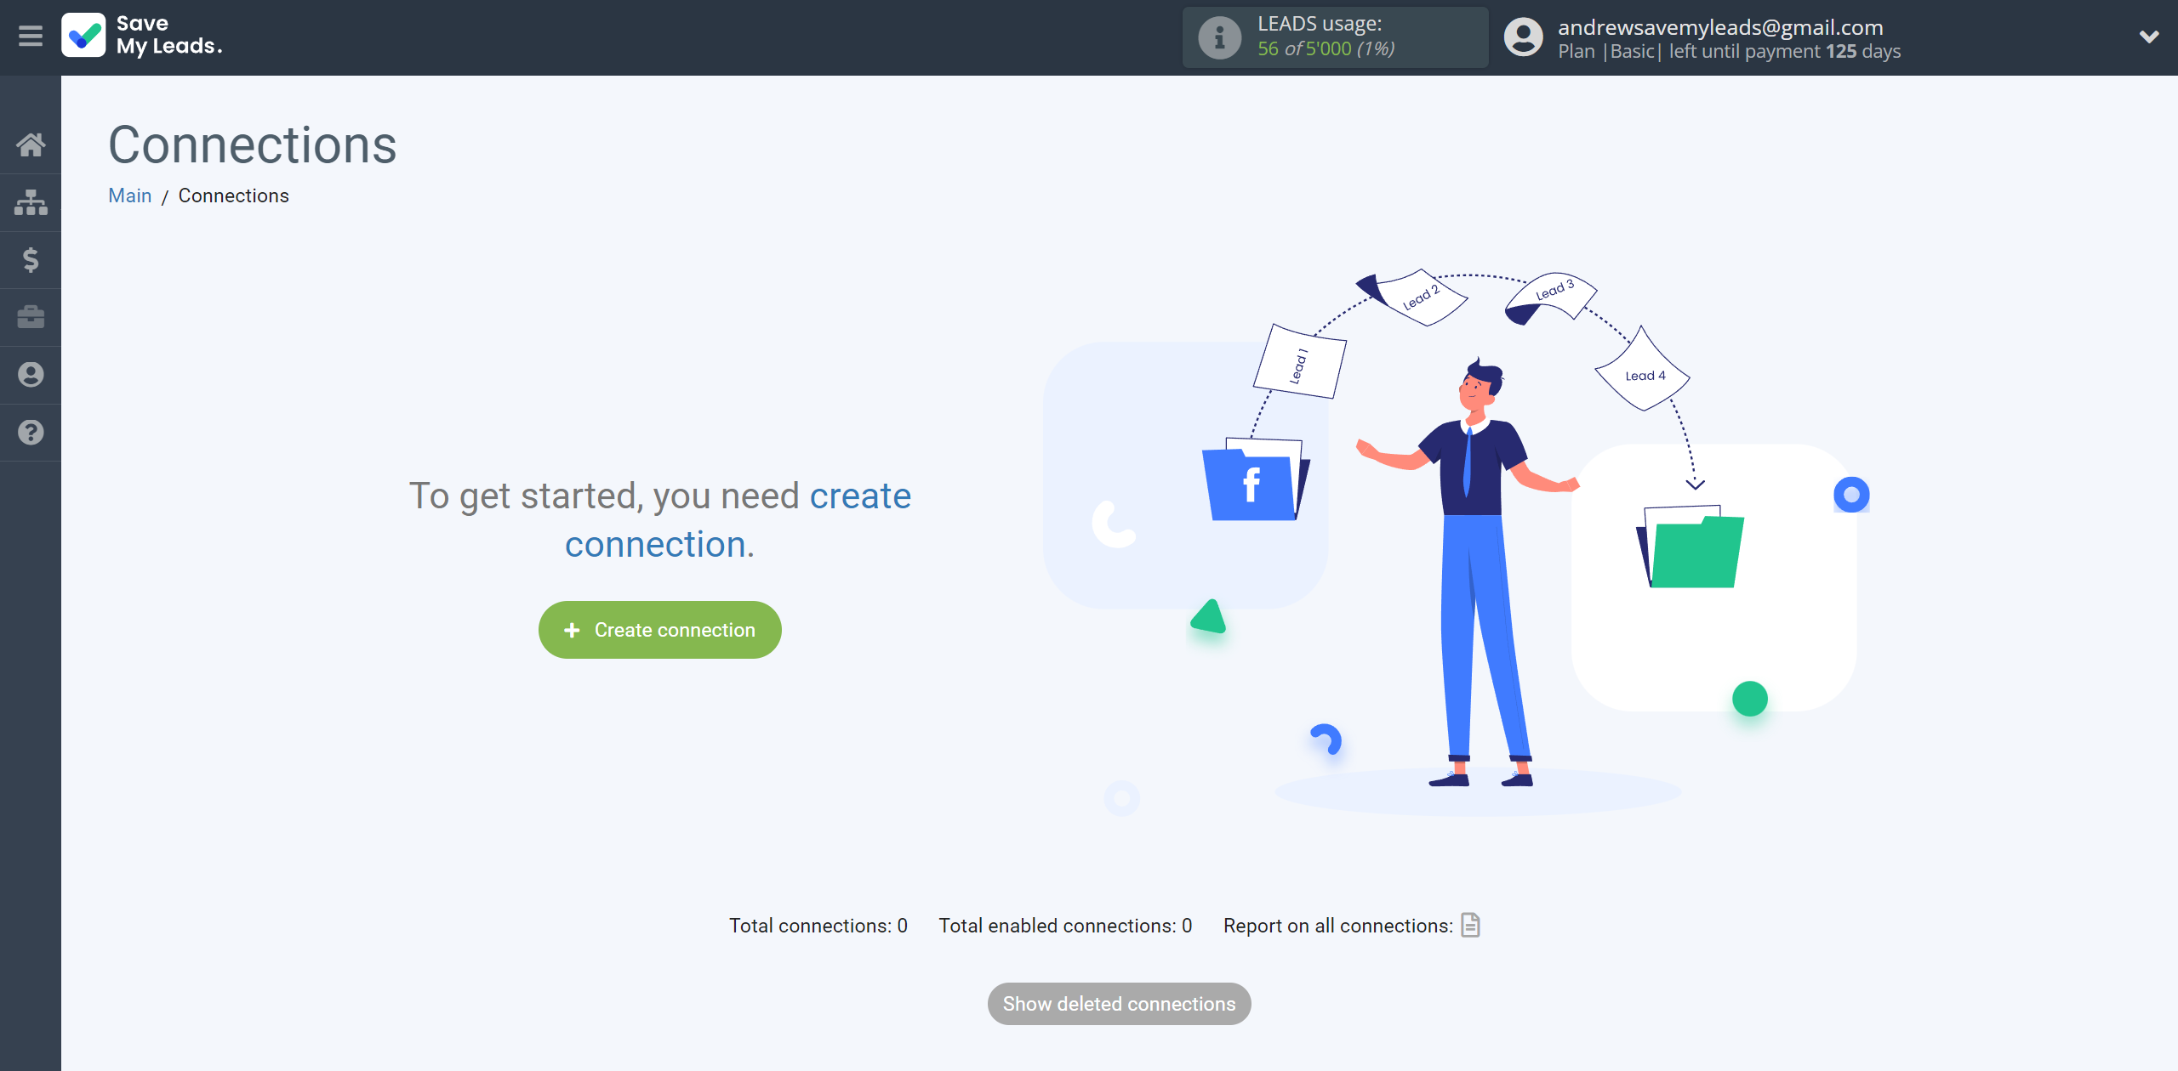The image size is (2178, 1071).
Task: Click the Main breadcrumb link
Action: [129, 195]
